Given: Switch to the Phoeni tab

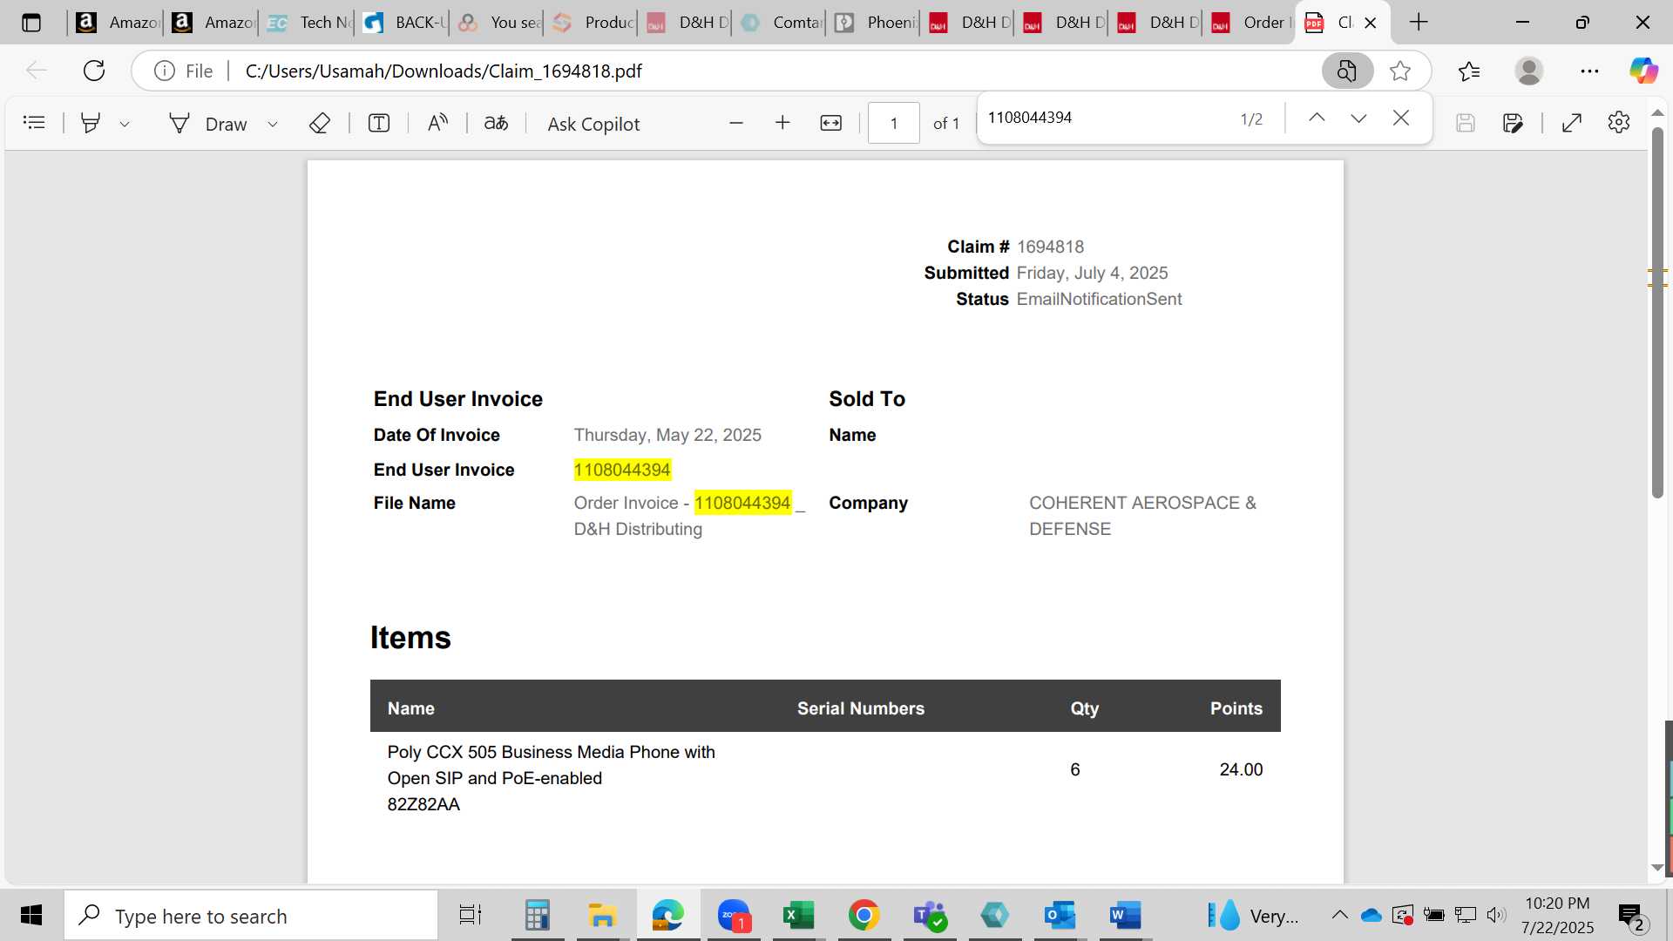Looking at the screenshot, I should coord(876,23).
